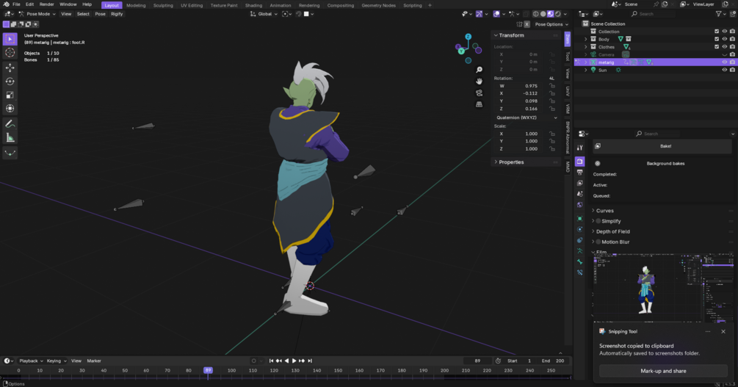Click the zoom viewport magnifier icon
738x387 pixels.
[x=479, y=70]
